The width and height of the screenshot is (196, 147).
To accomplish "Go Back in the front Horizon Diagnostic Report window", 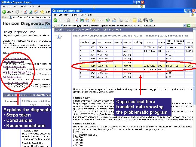I will pos(56,20).
